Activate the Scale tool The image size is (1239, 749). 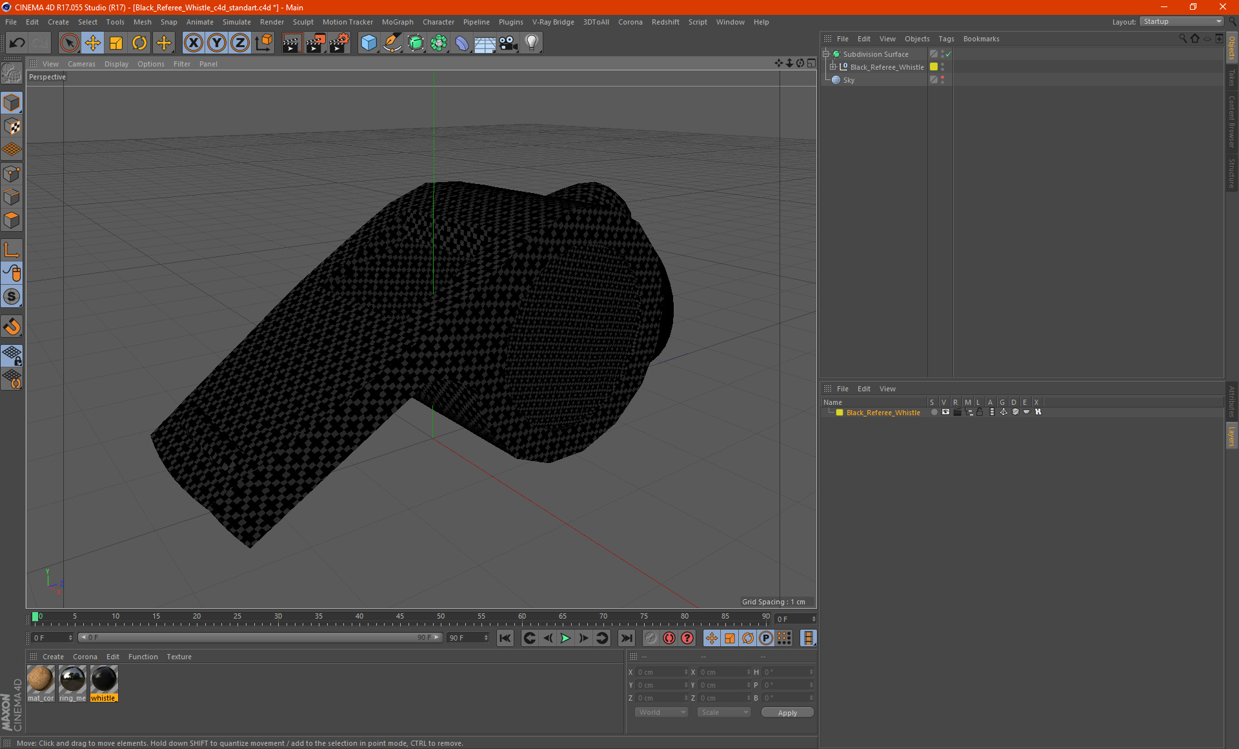pyautogui.click(x=116, y=43)
